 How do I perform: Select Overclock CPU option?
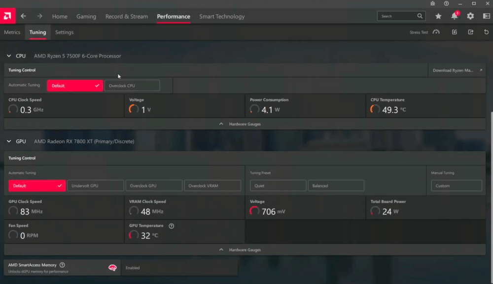point(132,86)
